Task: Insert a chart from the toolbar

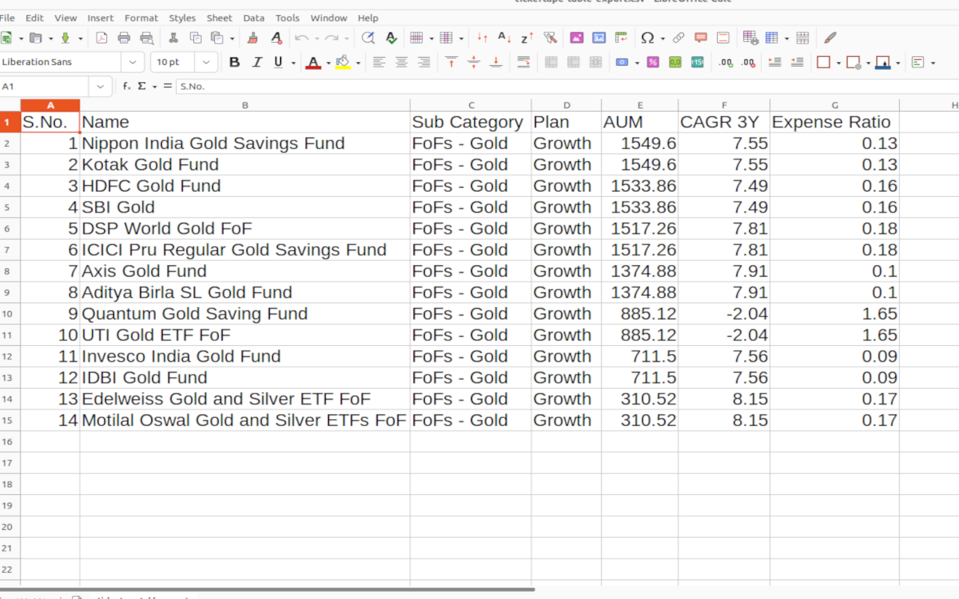Action: pyautogui.click(x=599, y=38)
